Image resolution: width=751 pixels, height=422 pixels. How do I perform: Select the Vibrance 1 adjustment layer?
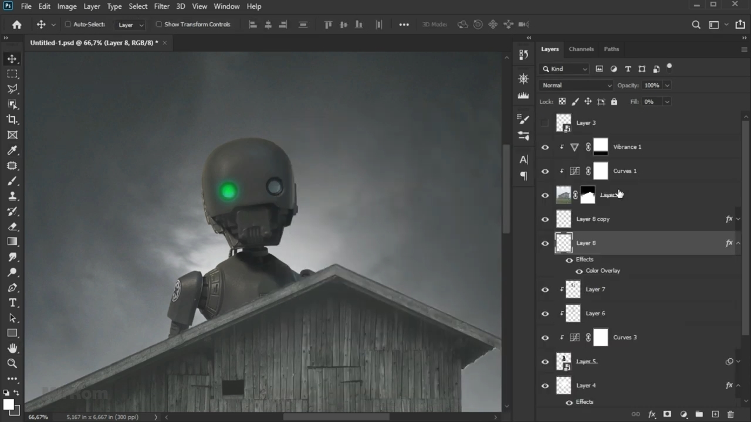click(x=627, y=147)
